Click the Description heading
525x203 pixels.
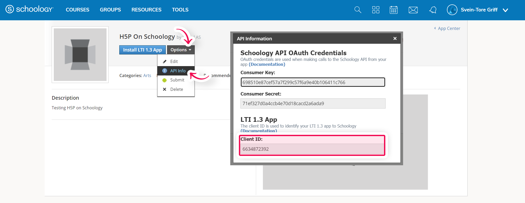[x=65, y=98]
